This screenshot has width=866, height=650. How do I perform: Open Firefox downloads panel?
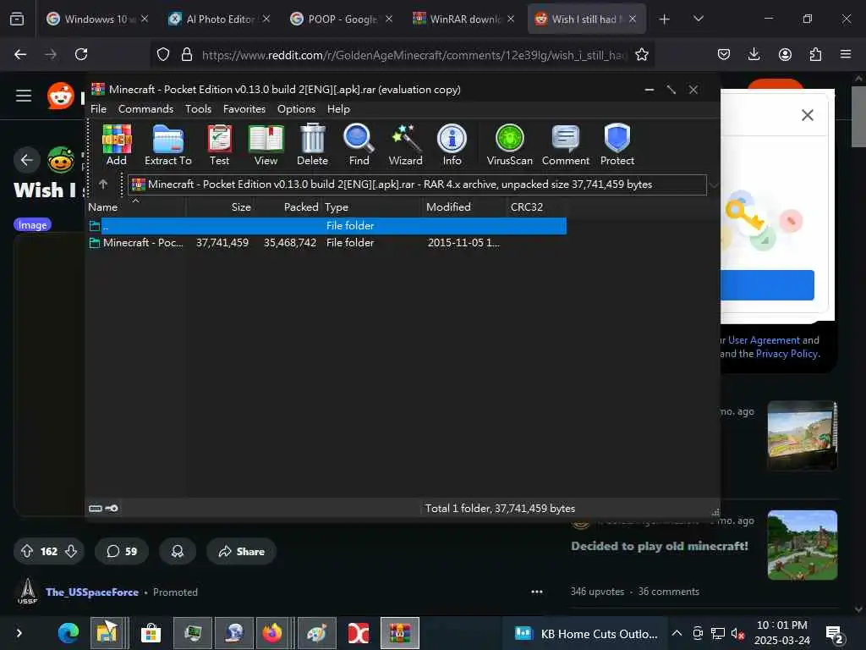coord(754,54)
